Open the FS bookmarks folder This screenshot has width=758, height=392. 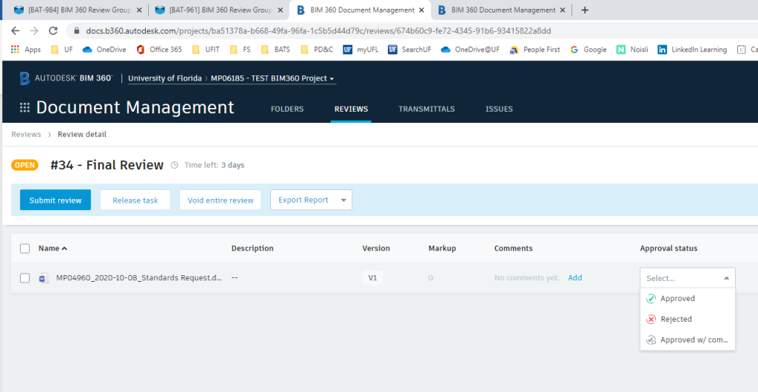click(241, 50)
